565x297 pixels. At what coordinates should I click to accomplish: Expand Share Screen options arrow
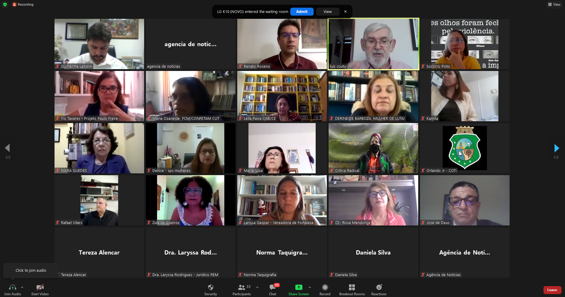pyautogui.click(x=309, y=287)
